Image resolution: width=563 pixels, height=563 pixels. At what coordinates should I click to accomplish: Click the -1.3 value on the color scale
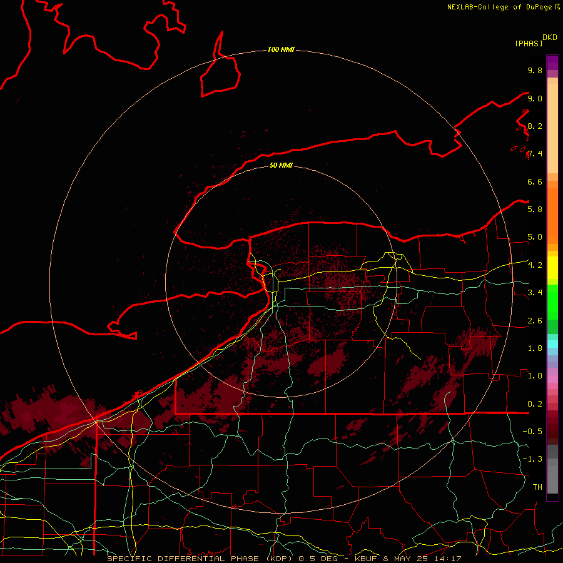tap(532, 459)
